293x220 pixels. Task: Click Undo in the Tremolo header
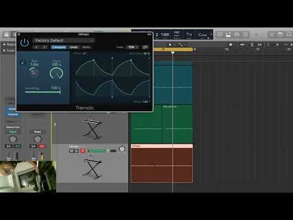click(74, 47)
